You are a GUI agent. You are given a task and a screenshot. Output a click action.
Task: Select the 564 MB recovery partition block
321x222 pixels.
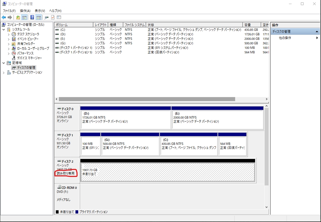[x=232, y=144]
